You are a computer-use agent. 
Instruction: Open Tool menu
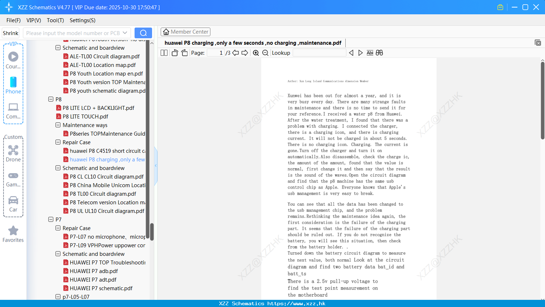(x=55, y=20)
